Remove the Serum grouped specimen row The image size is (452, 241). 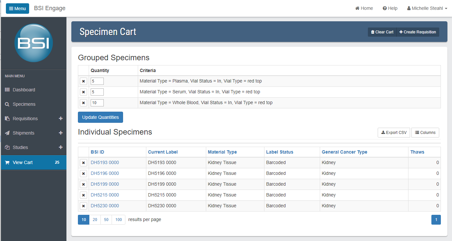pyautogui.click(x=83, y=92)
